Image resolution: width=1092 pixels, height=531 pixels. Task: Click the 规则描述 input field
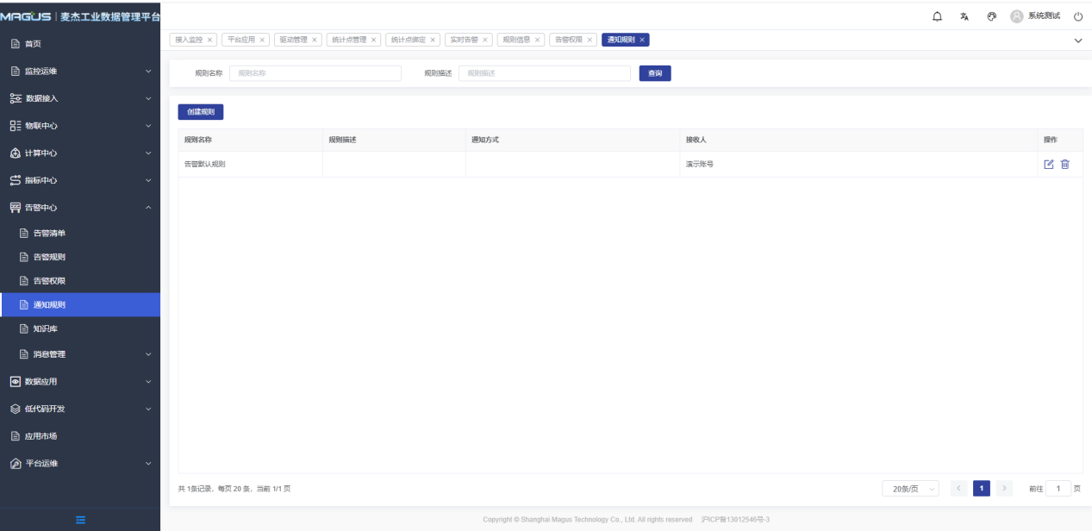point(544,73)
